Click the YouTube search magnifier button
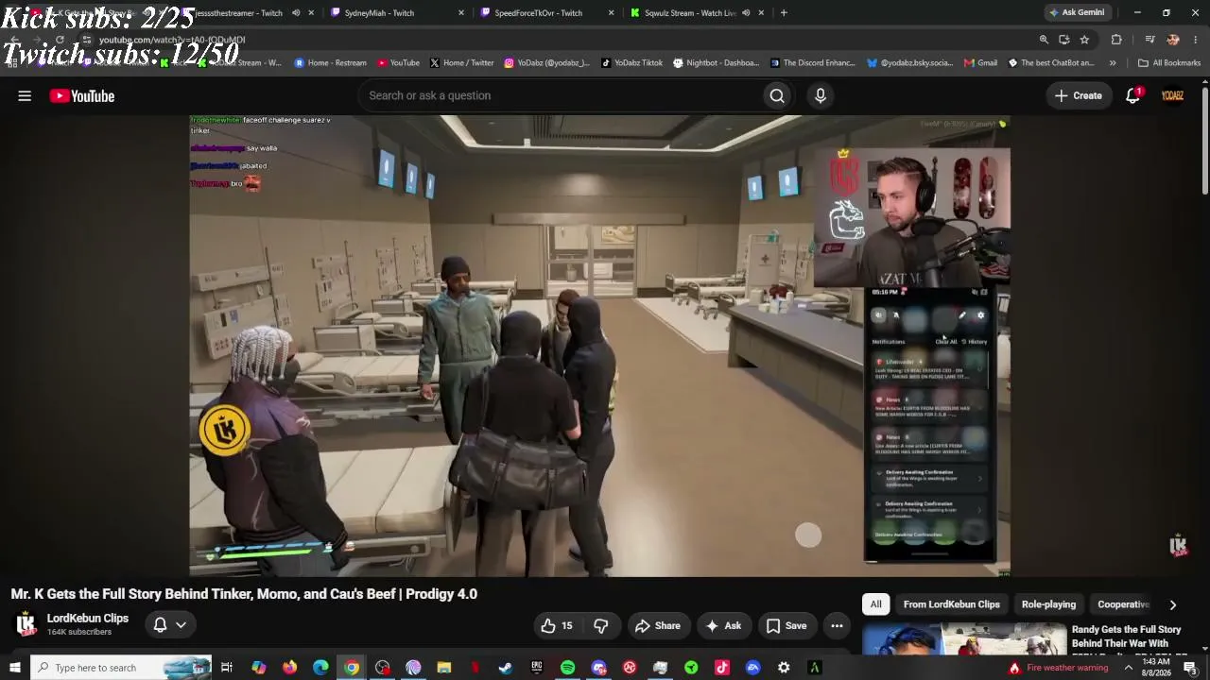Image resolution: width=1210 pixels, height=680 pixels. [x=777, y=95]
